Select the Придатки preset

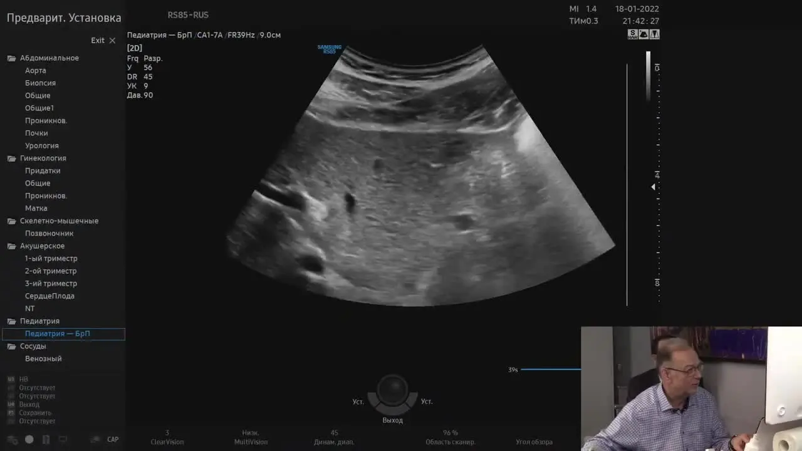coord(43,171)
